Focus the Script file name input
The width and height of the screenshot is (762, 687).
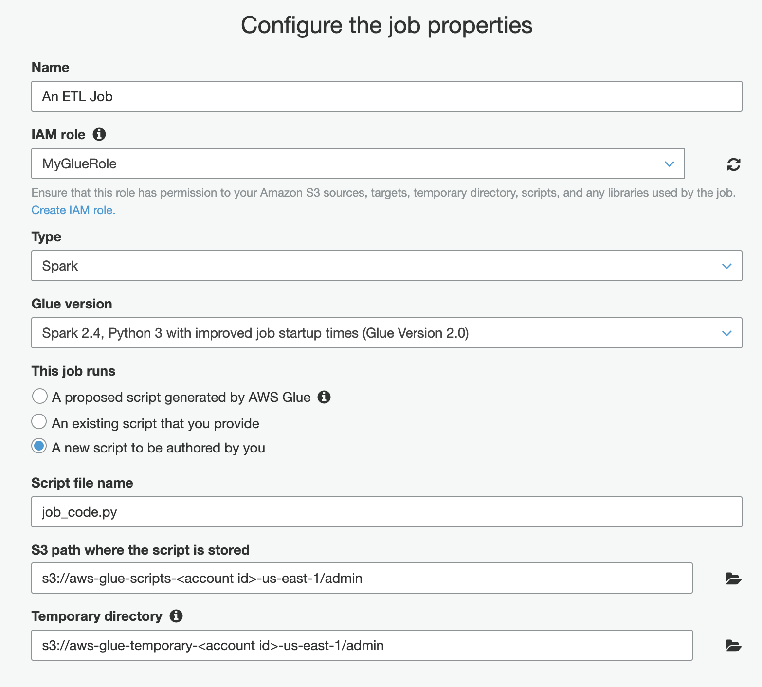(386, 512)
